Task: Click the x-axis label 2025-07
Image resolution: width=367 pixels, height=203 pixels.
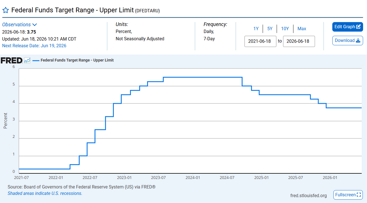Action: [296, 178]
